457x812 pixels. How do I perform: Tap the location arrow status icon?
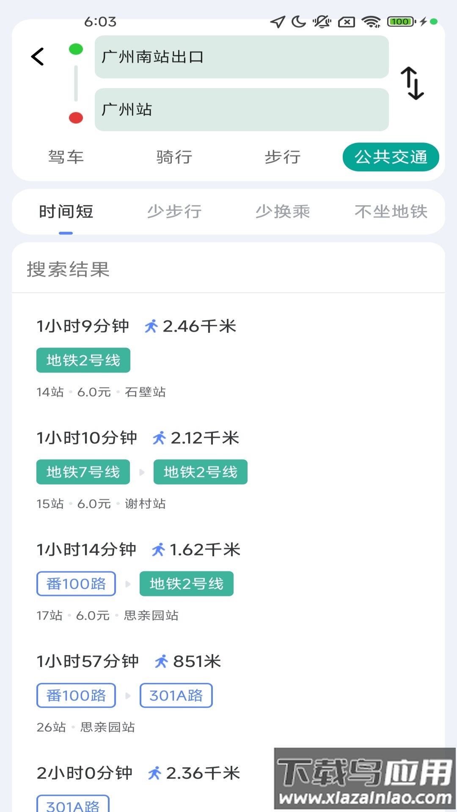coord(278,22)
